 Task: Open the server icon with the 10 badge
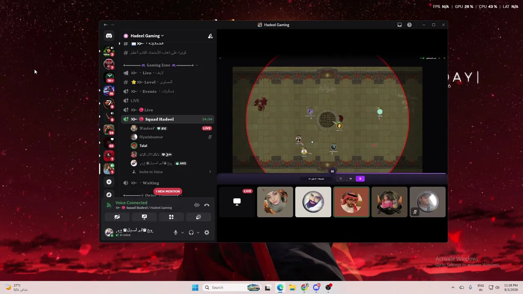(109, 90)
